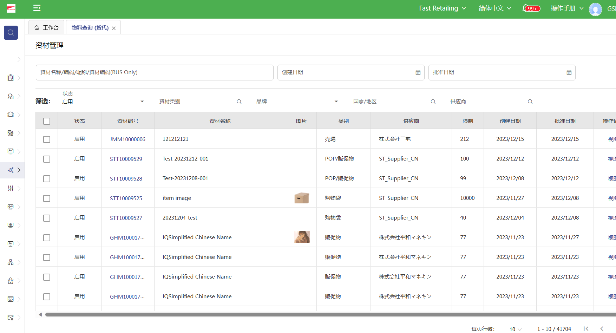Open the 状态 filter dropdown showing 启用
This screenshot has height=333, width=616.
pos(103,102)
